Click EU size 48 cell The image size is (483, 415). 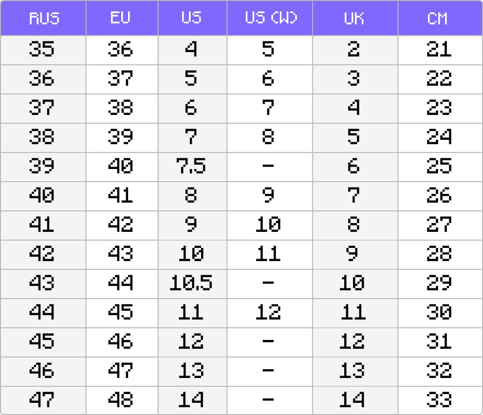(x=120, y=400)
